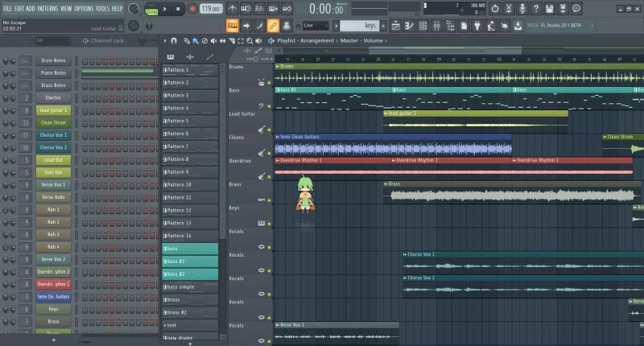
Task: Click the red Record button
Action: [192, 9]
